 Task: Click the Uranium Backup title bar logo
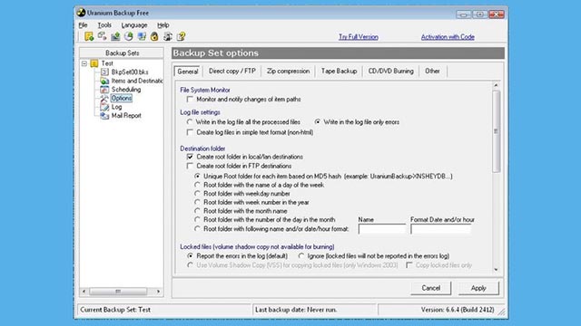click(81, 13)
